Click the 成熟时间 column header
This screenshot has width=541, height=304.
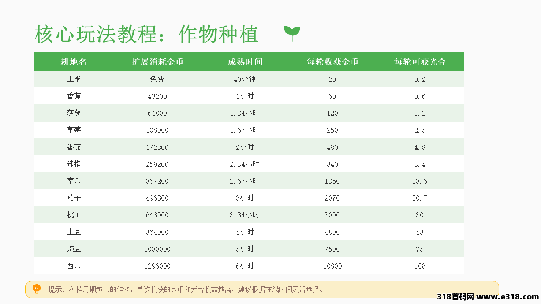point(245,62)
